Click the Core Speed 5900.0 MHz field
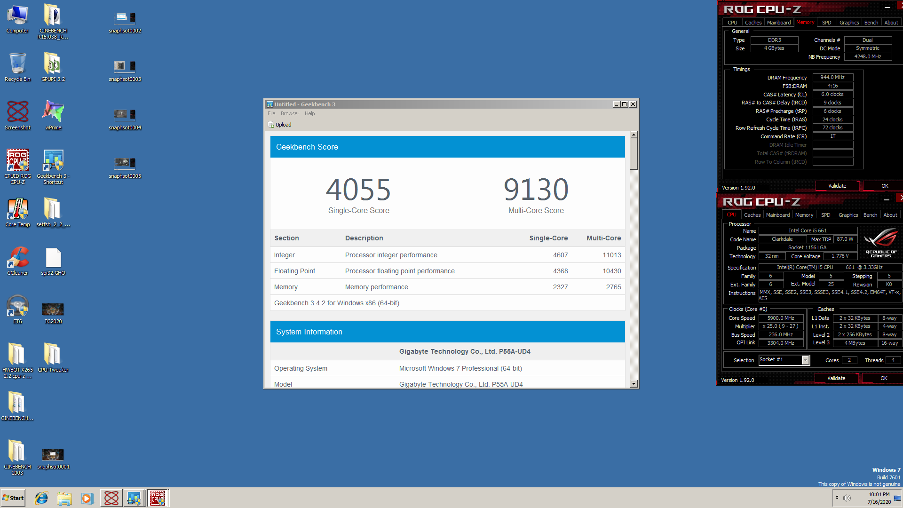This screenshot has width=903, height=508. [x=781, y=318]
